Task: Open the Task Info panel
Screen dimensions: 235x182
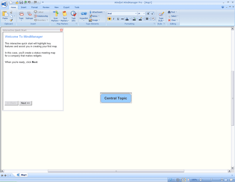Action: [74, 16]
